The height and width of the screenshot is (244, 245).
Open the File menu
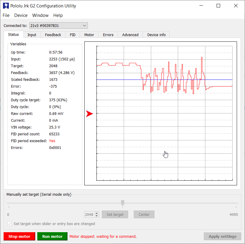(x=6, y=15)
